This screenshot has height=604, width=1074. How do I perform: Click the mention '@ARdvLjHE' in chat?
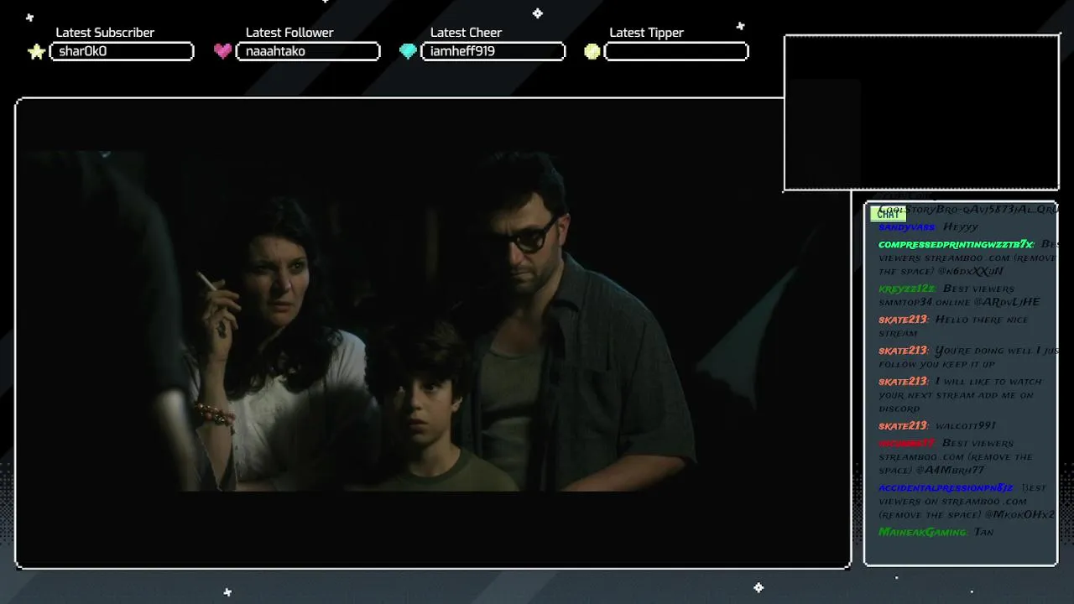[1006, 302]
